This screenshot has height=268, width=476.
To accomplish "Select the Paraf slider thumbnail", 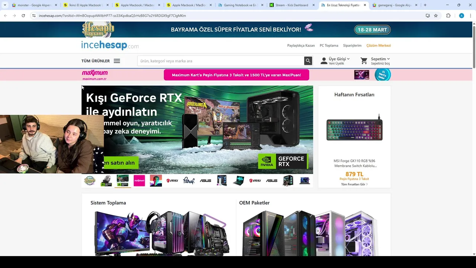I will (x=189, y=181).
